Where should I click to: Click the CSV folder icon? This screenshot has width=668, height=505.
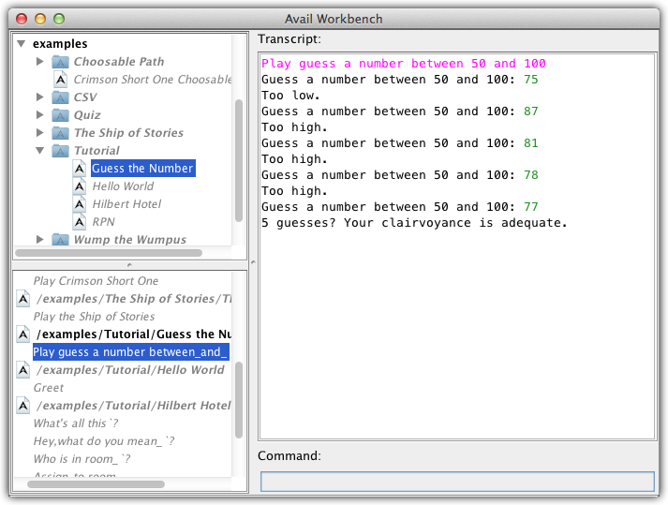coord(61,97)
